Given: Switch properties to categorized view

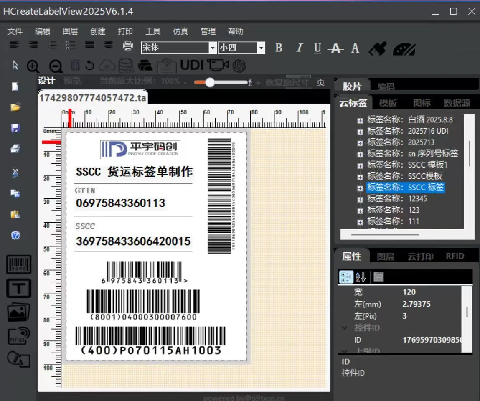Looking at the screenshot, I should (346, 277).
